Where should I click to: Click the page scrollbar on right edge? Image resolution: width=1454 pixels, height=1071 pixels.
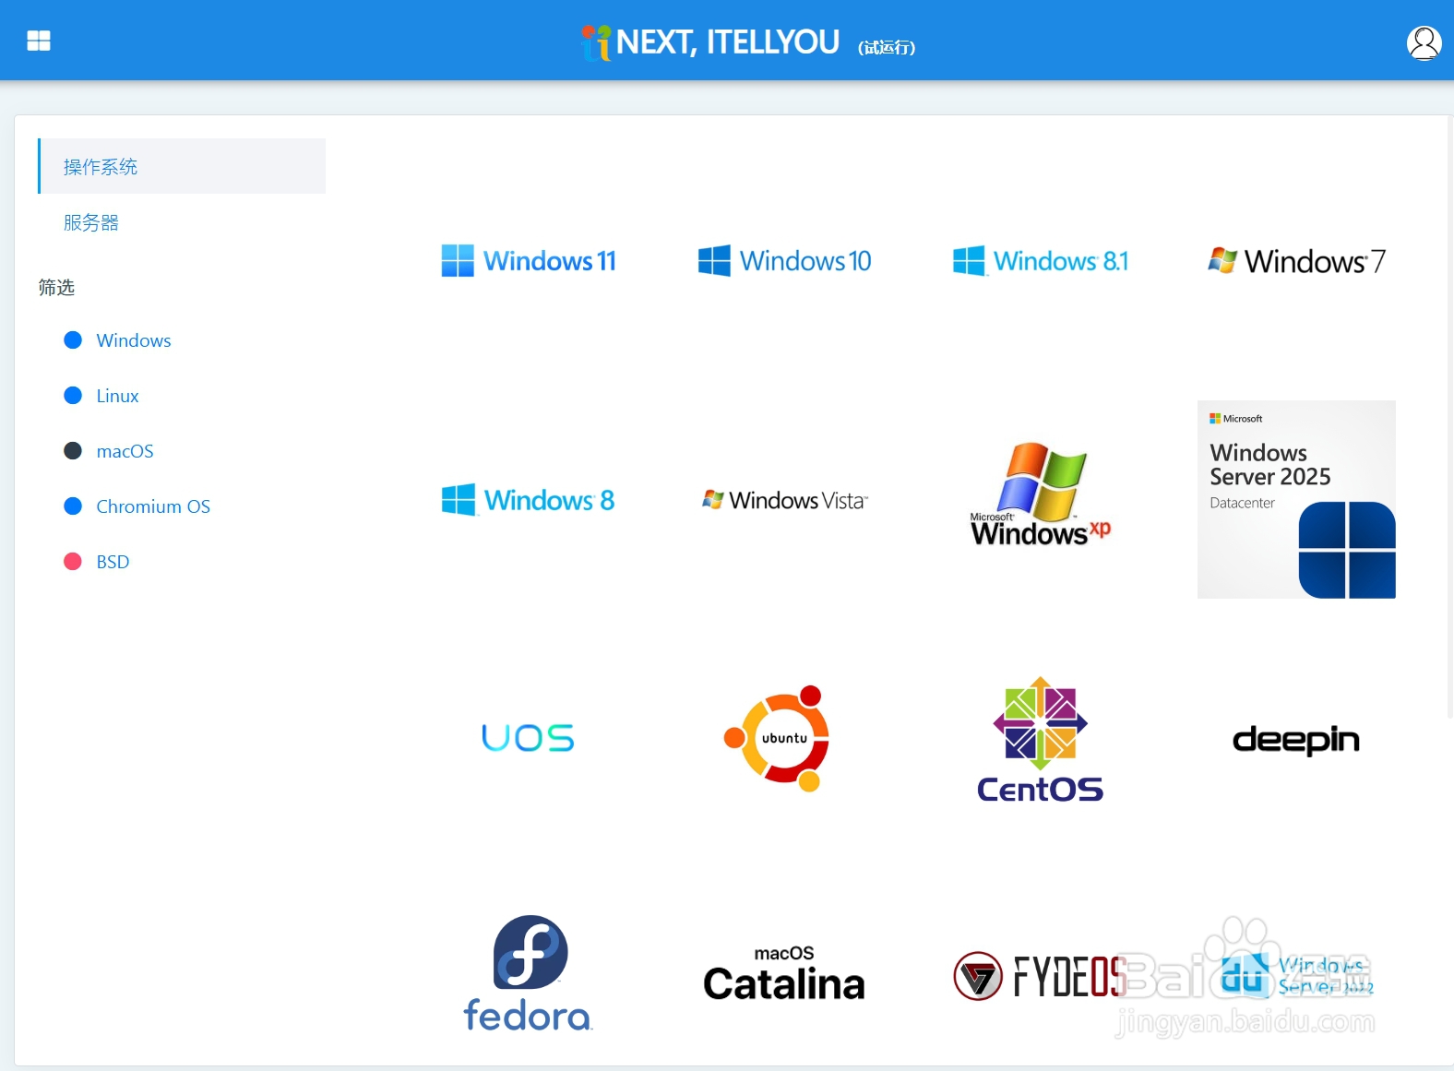[1449, 415]
